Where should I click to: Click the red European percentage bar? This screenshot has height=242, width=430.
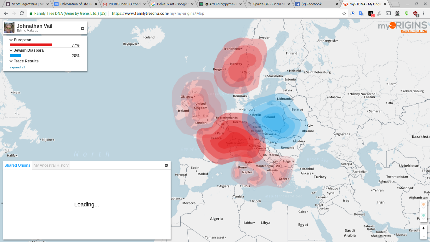click(x=31, y=45)
